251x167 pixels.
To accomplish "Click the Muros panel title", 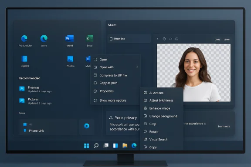I will coord(112,25).
